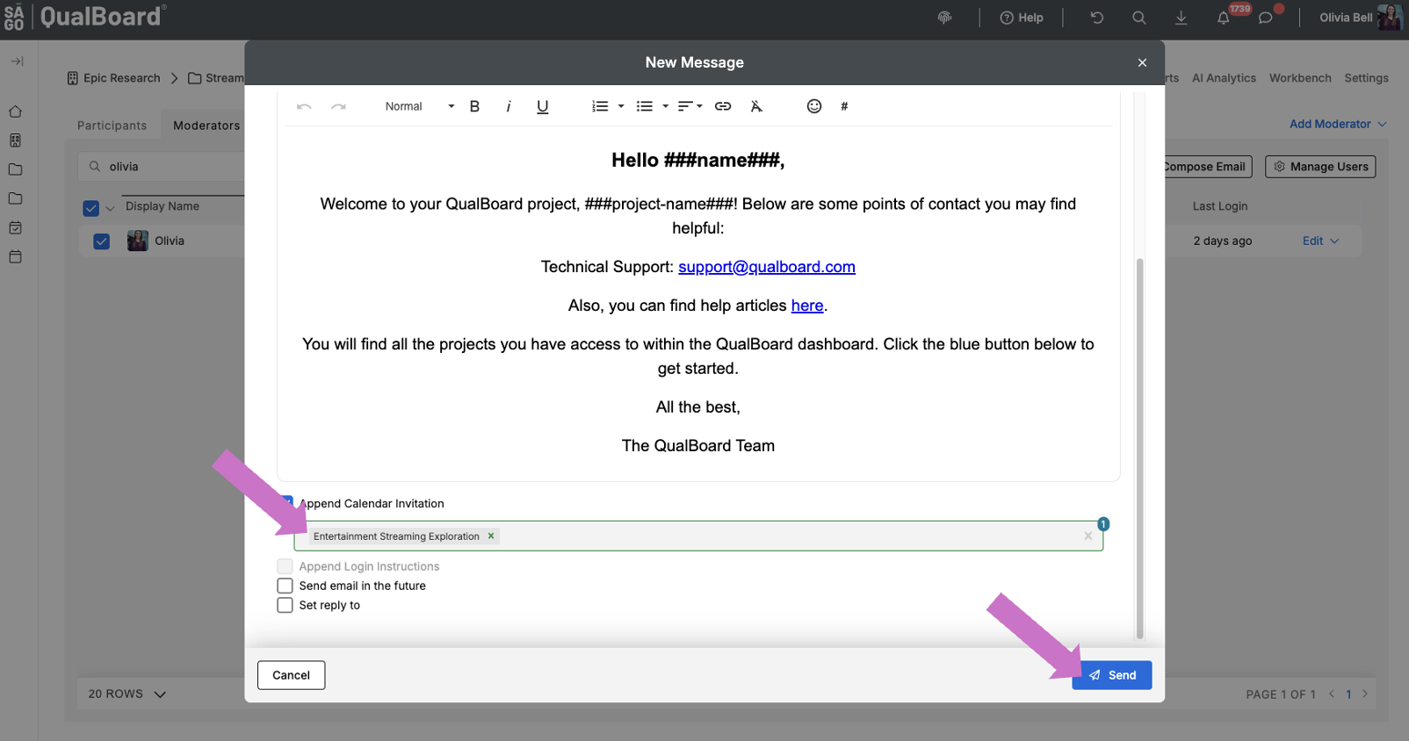Toggle underline formatting
The height and width of the screenshot is (741, 1409).
[x=543, y=106]
